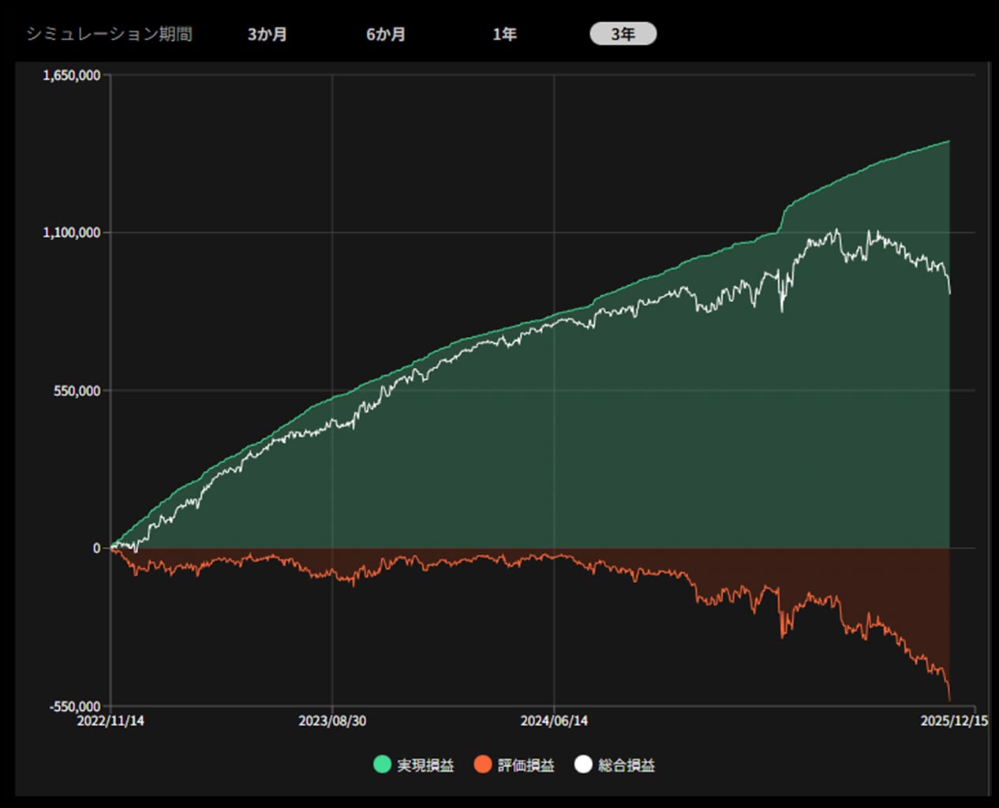
Task: Click the 2024/06/14 date label
Action: (x=554, y=721)
